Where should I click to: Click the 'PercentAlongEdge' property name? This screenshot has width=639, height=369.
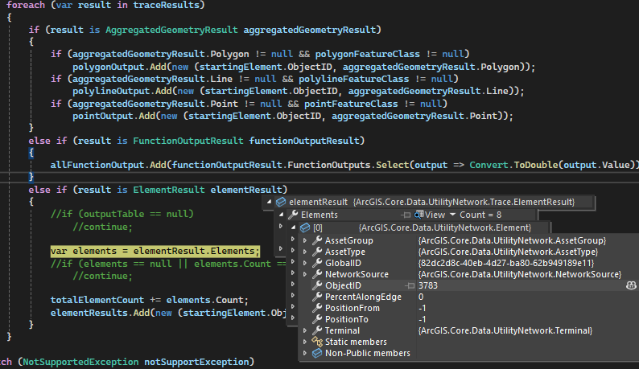[363, 297]
